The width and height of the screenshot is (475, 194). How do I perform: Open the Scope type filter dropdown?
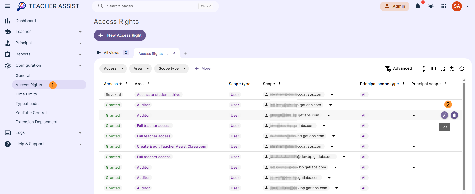(x=171, y=68)
